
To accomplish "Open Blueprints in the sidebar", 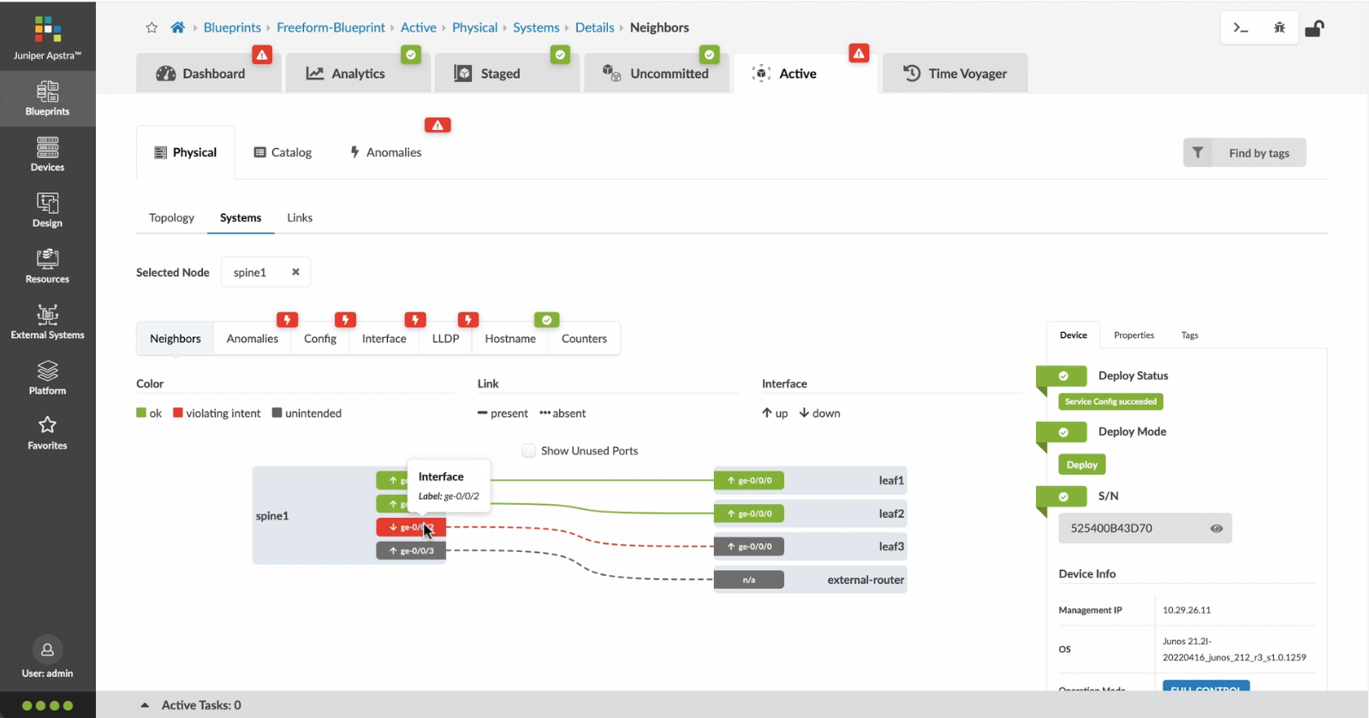I will pos(47,98).
